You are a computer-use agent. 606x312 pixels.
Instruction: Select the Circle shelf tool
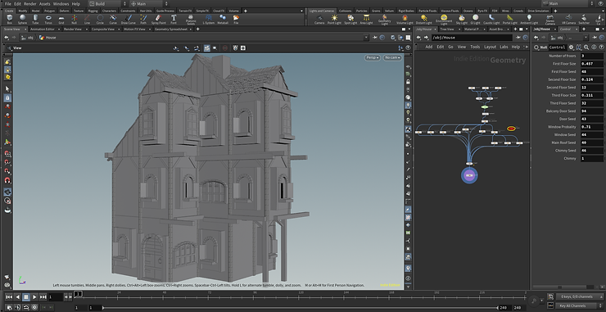100,20
